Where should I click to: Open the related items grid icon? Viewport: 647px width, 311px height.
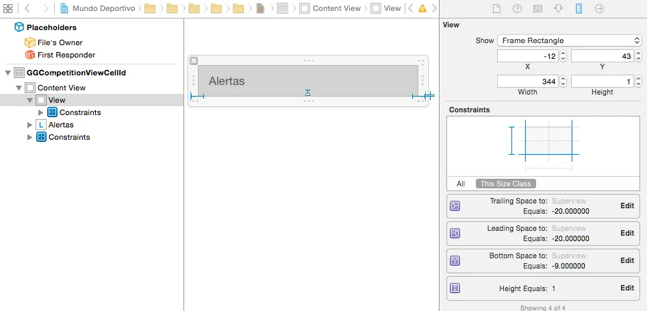(8, 8)
